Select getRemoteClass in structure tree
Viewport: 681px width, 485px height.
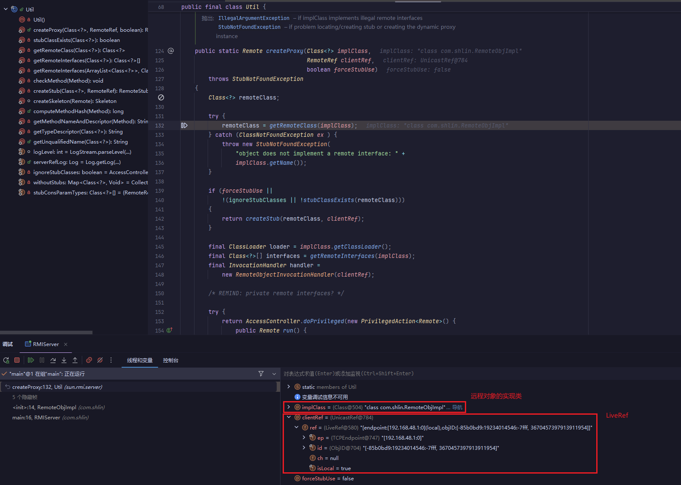[x=79, y=50]
